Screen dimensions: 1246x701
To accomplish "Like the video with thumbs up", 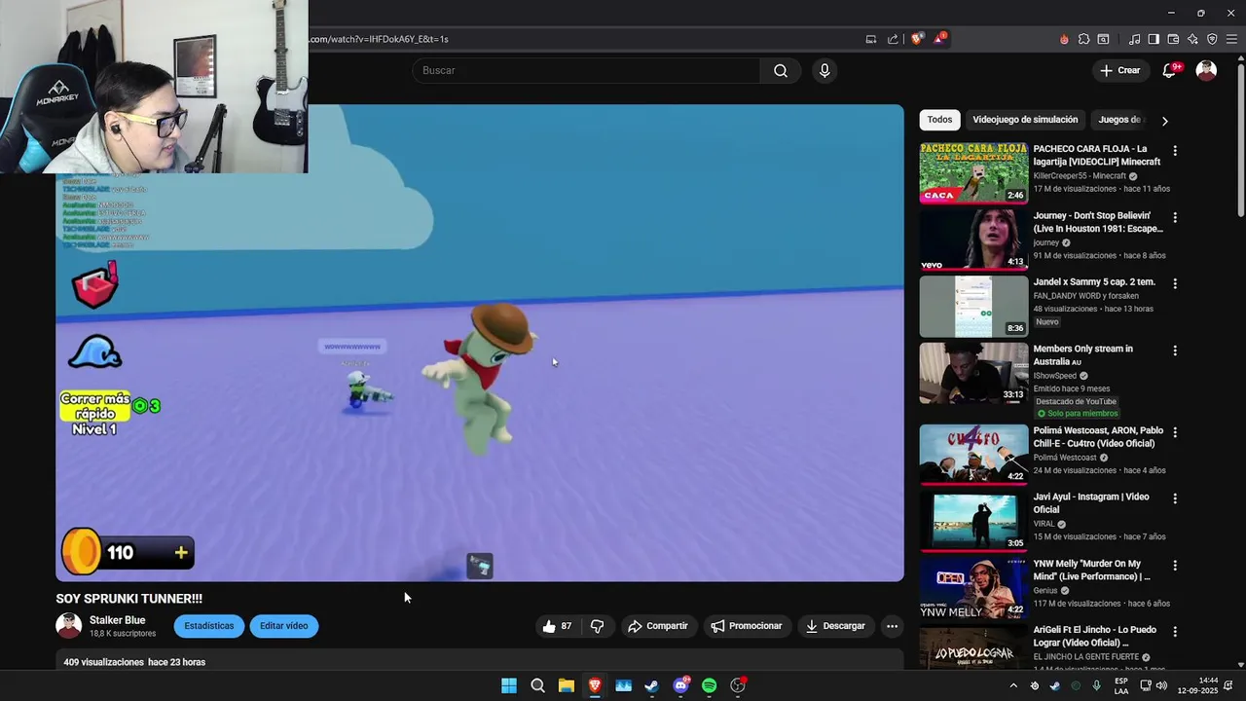I will click(x=557, y=626).
